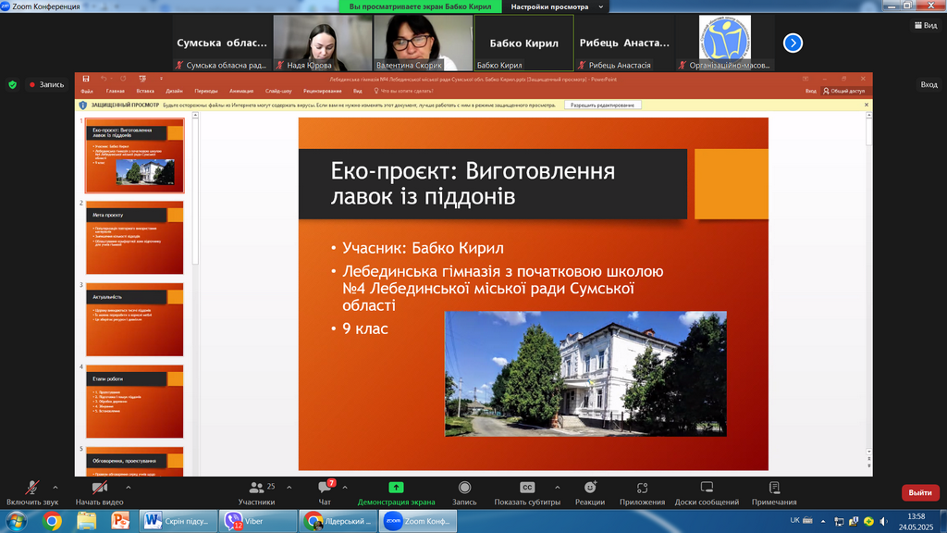Click slide thumbnail panel scrollbar
The width and height of the screenshot is (947, 533).
pos(195,191)
